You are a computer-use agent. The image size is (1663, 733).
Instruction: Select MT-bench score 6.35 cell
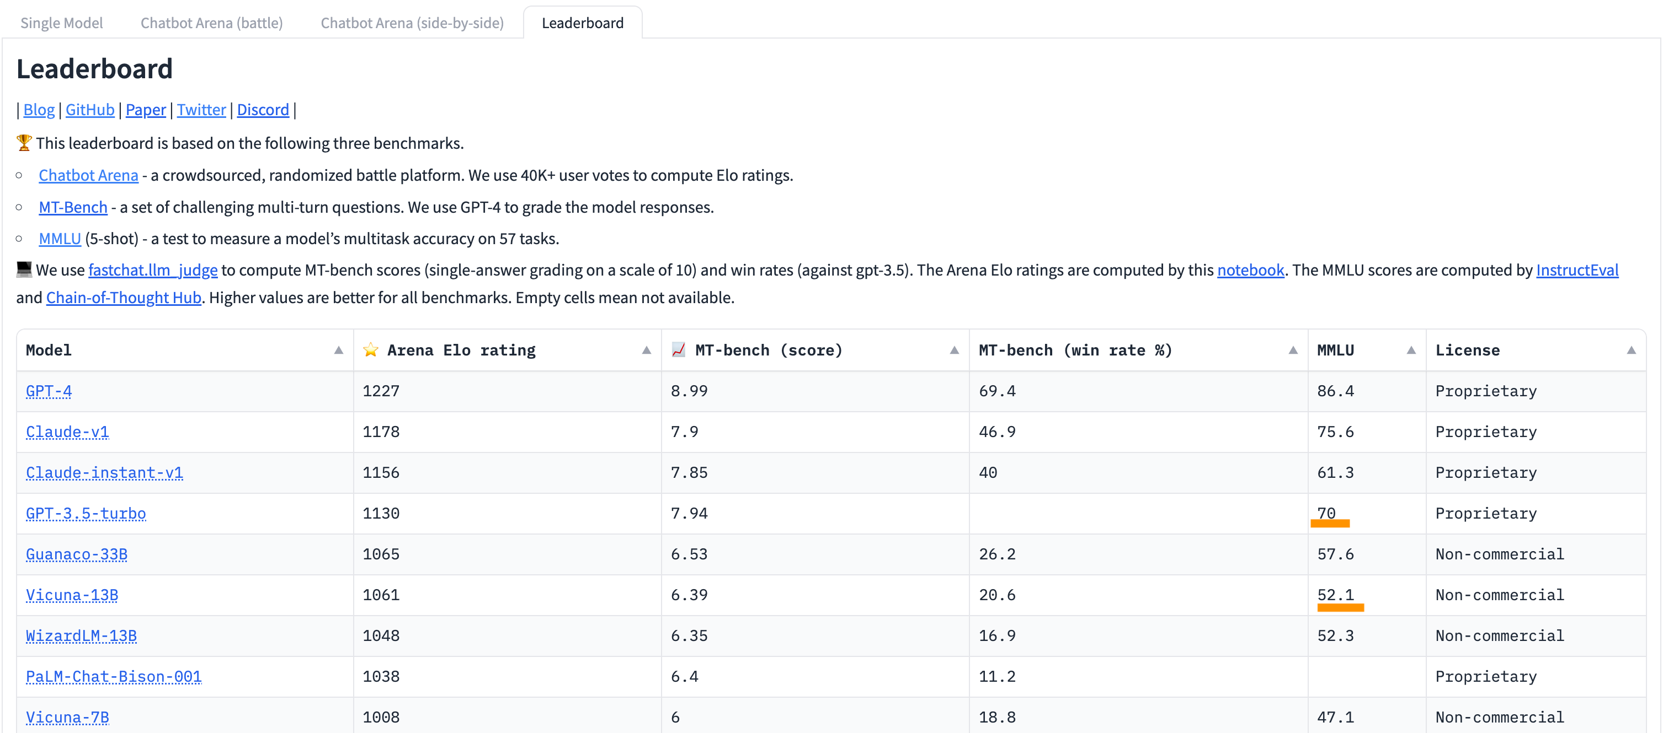[815, 635]
